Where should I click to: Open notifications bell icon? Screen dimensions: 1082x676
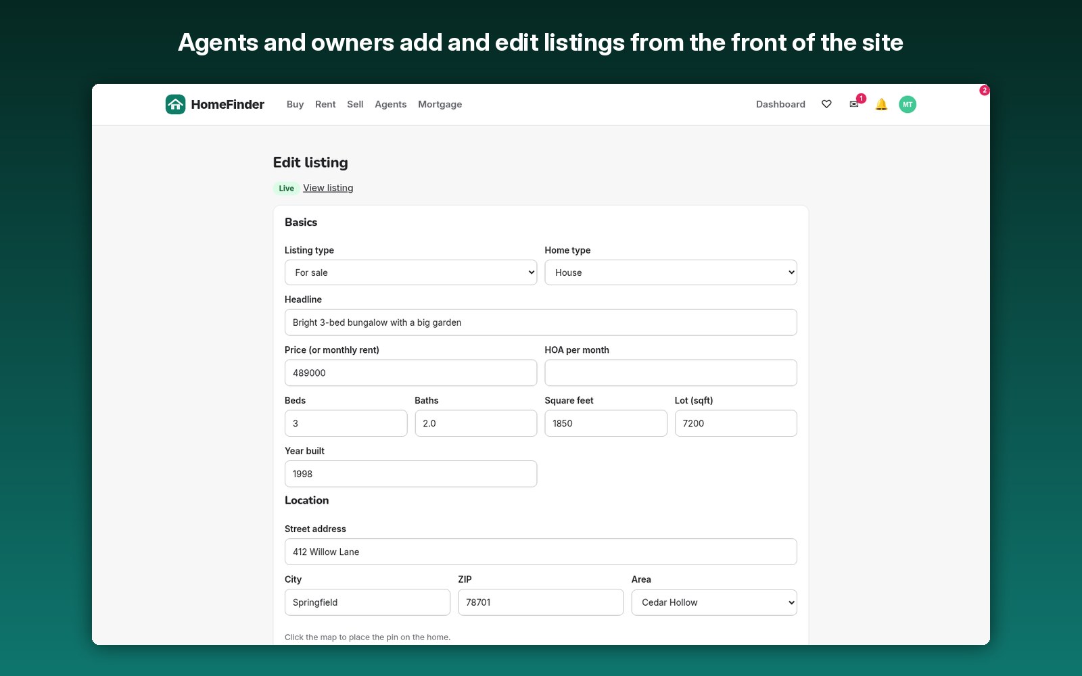tap(881, 104)
